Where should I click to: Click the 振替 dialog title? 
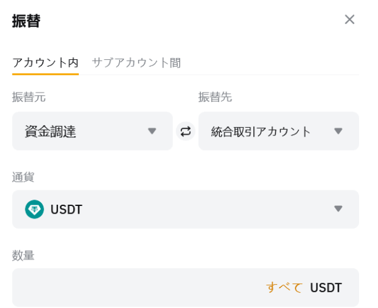pos(26,21)
